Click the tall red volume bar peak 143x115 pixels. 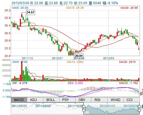tap(22, 71)
